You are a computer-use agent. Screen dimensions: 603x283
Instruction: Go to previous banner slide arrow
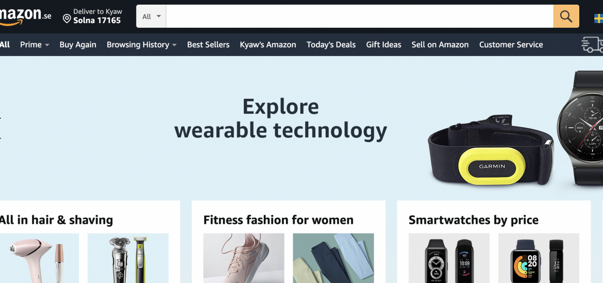click(x=1, y=128)
